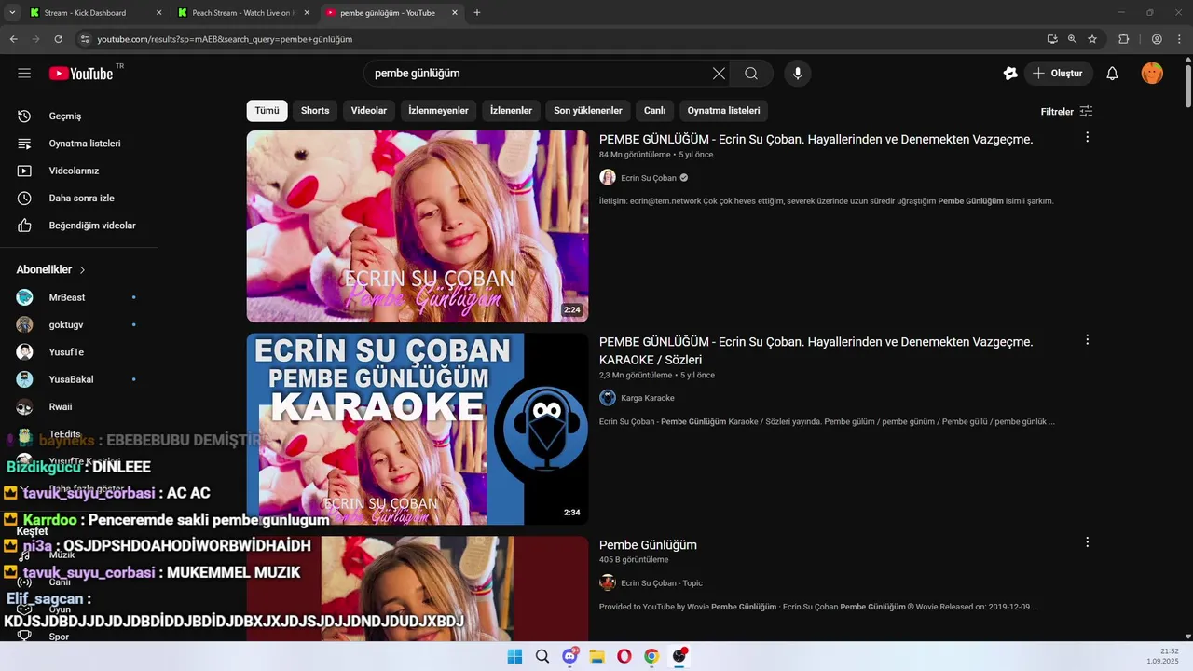The image size is (1193, 671).
Task: Open Chrome three-dot menu
Action: click(x=1179, y=39)
